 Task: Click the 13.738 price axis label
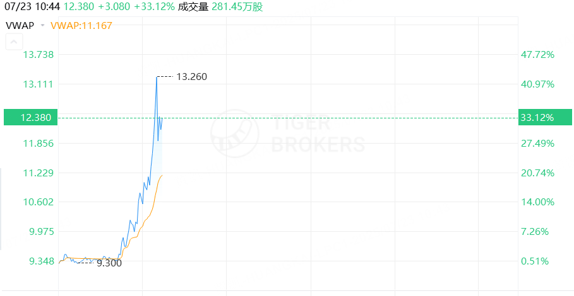pos(39,55)
